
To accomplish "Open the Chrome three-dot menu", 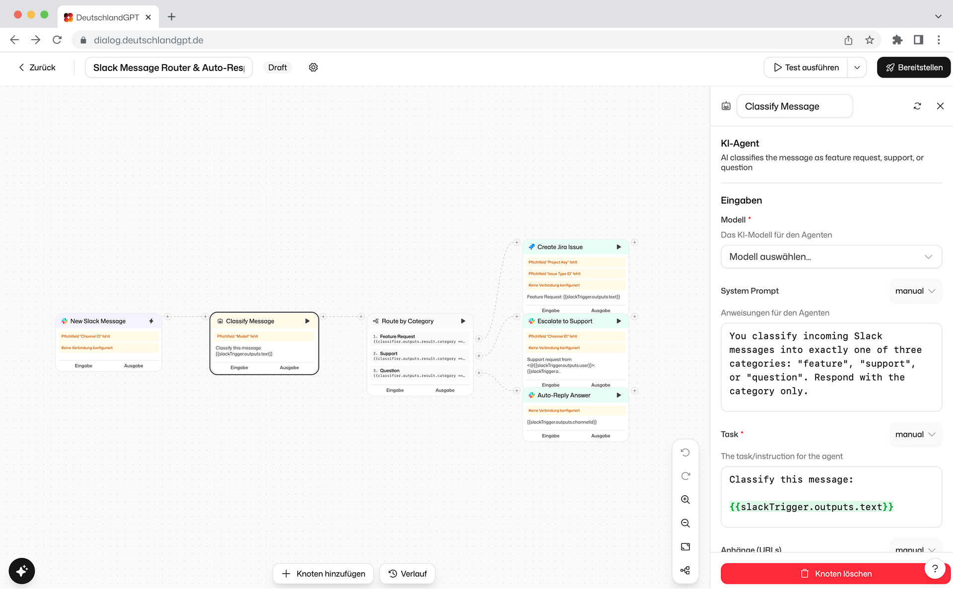I will 939,40.
